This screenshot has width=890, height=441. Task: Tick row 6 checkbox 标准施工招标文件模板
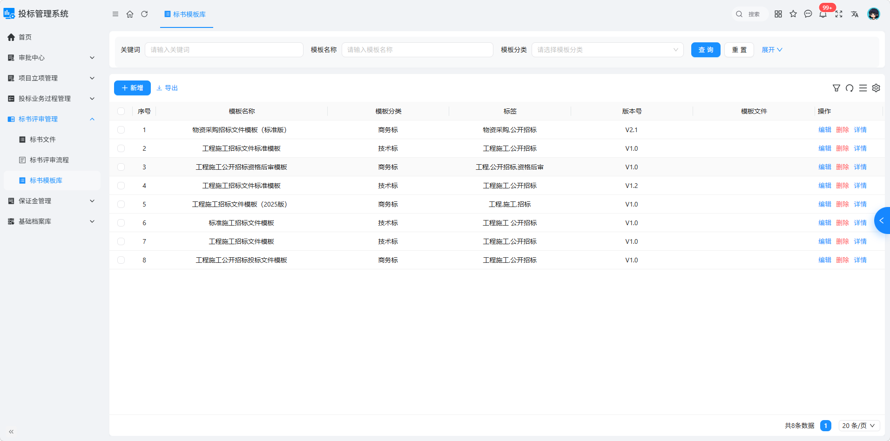tap(121, 223)
